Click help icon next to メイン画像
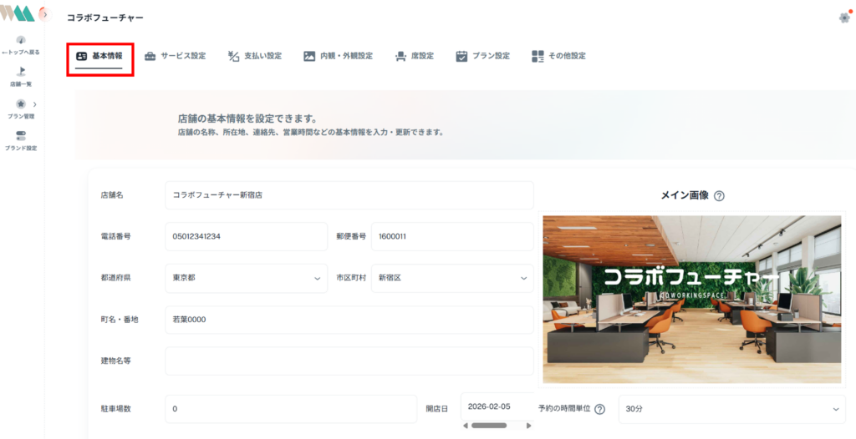The height and width of the screenshot is (439, 856). 719,196
